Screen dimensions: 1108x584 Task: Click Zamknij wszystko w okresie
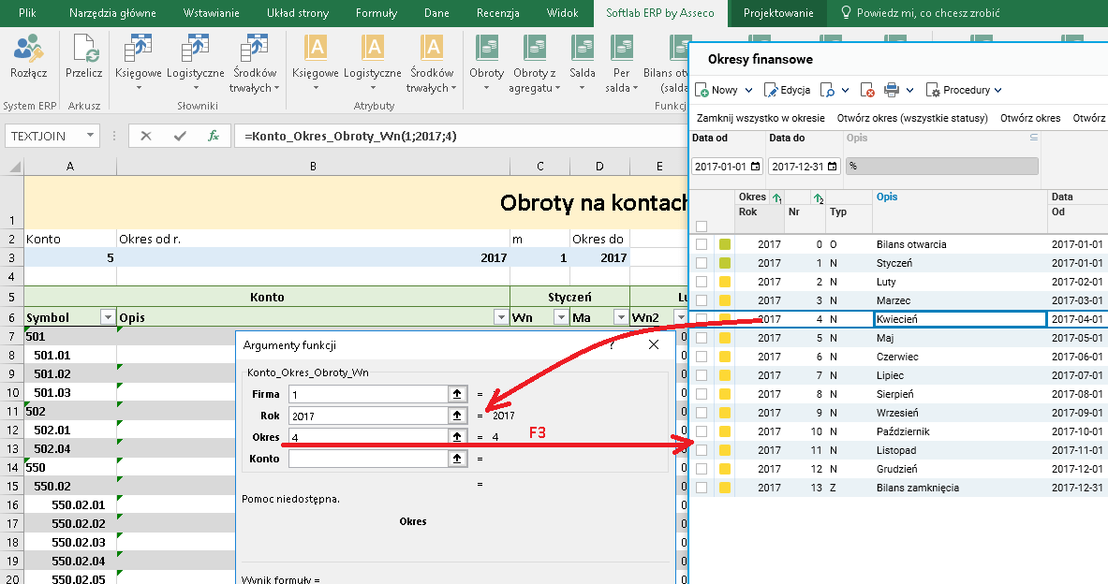tap(761, 118)
